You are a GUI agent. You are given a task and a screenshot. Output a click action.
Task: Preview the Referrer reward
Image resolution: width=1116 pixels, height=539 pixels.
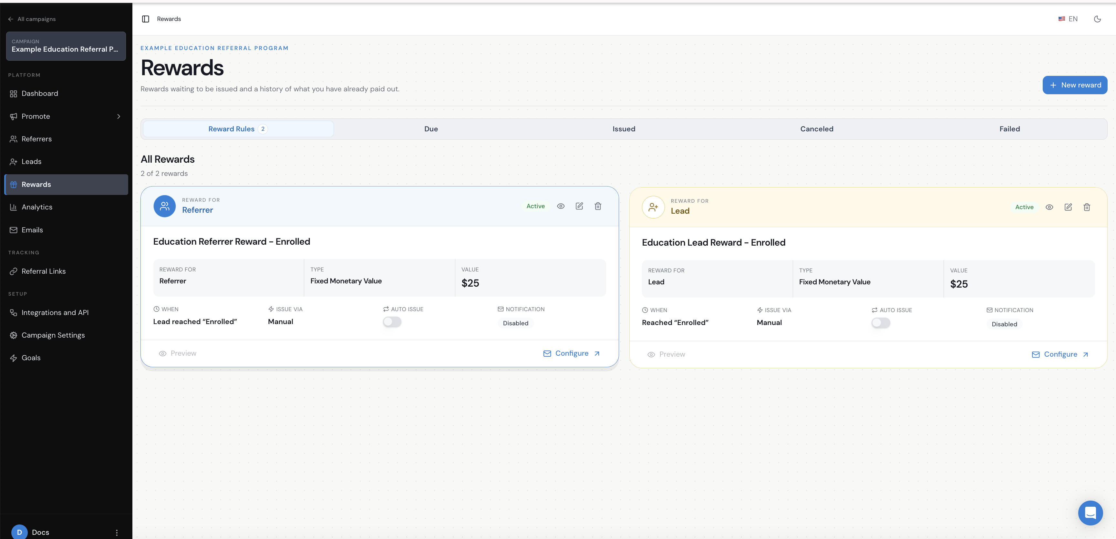pos(178,354)
